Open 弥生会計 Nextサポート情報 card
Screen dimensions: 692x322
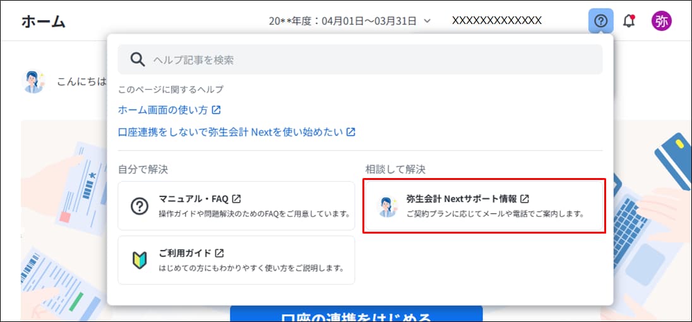[x=484, y=206]
